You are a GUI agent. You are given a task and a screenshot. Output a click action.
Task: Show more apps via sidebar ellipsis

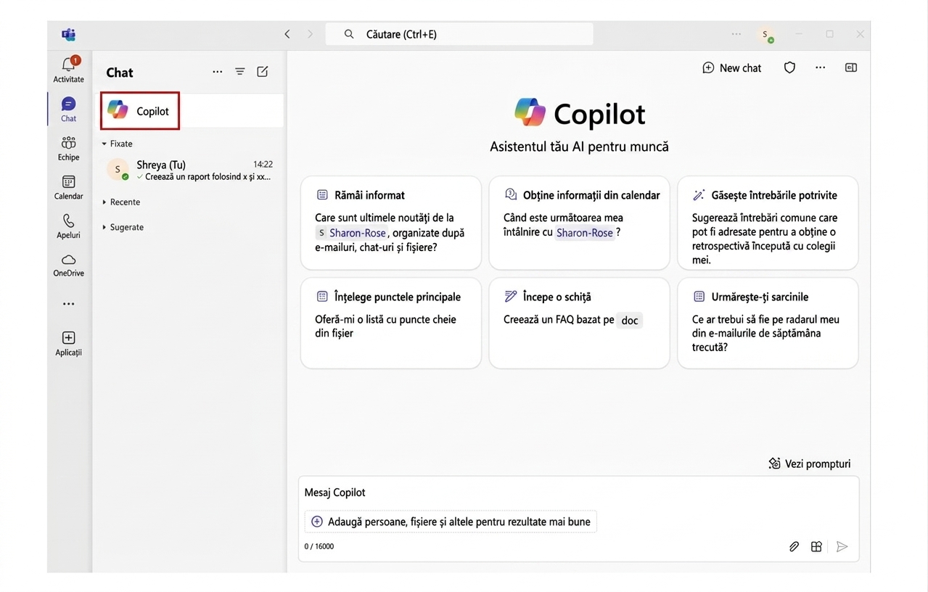[69, 304]
